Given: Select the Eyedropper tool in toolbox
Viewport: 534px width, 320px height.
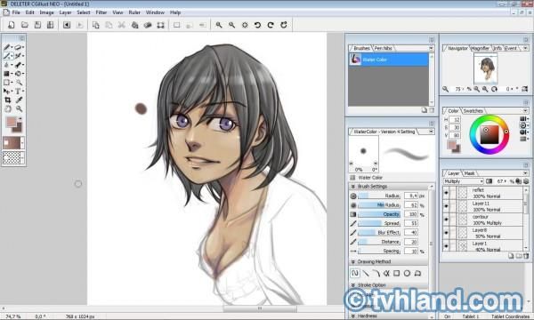Looking at the screenshot, I should (19, 100).
